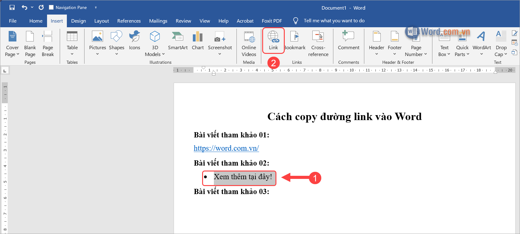
Task: Click 'Bài viết tham khảo 02:' heading
Action: [232, 163]
